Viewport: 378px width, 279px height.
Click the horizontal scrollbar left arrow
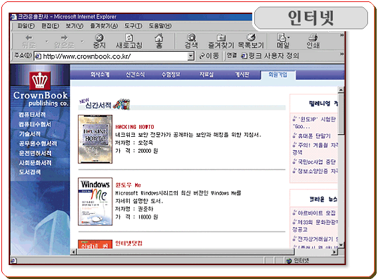[x=73, y=252]
